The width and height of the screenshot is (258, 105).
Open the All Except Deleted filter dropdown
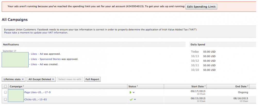(x=42, y=79)
